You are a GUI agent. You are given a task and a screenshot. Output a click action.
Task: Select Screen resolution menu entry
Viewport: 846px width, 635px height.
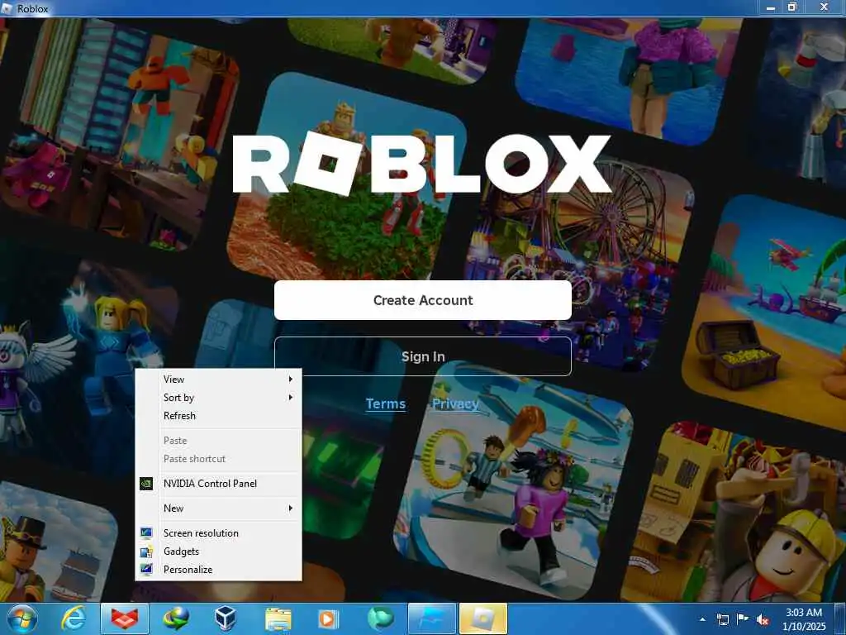(x=218, y=533)
